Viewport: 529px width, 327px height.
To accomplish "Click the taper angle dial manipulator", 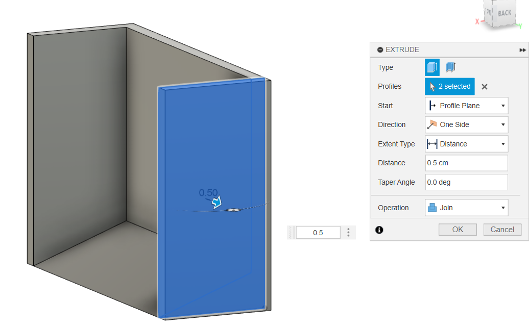I will click(233, 210).
